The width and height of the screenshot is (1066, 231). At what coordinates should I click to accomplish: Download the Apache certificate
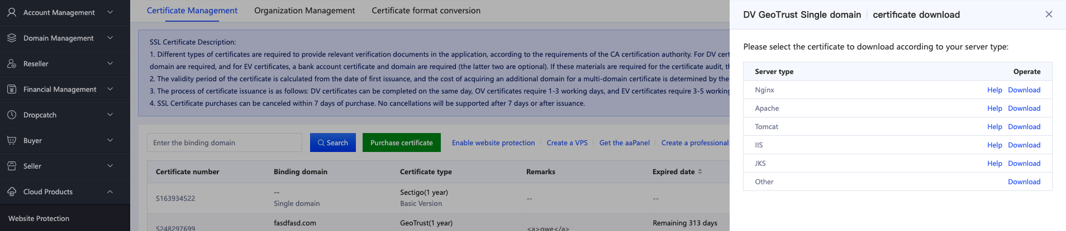click(1024, 108)
